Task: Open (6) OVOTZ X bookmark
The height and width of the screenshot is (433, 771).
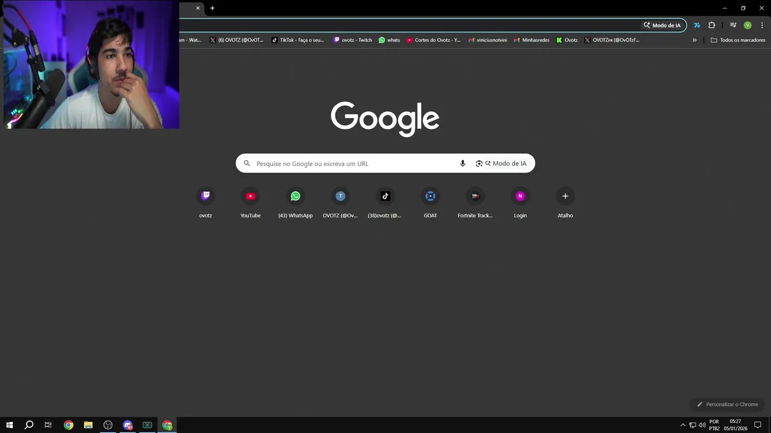Action: tap(237, 40)
